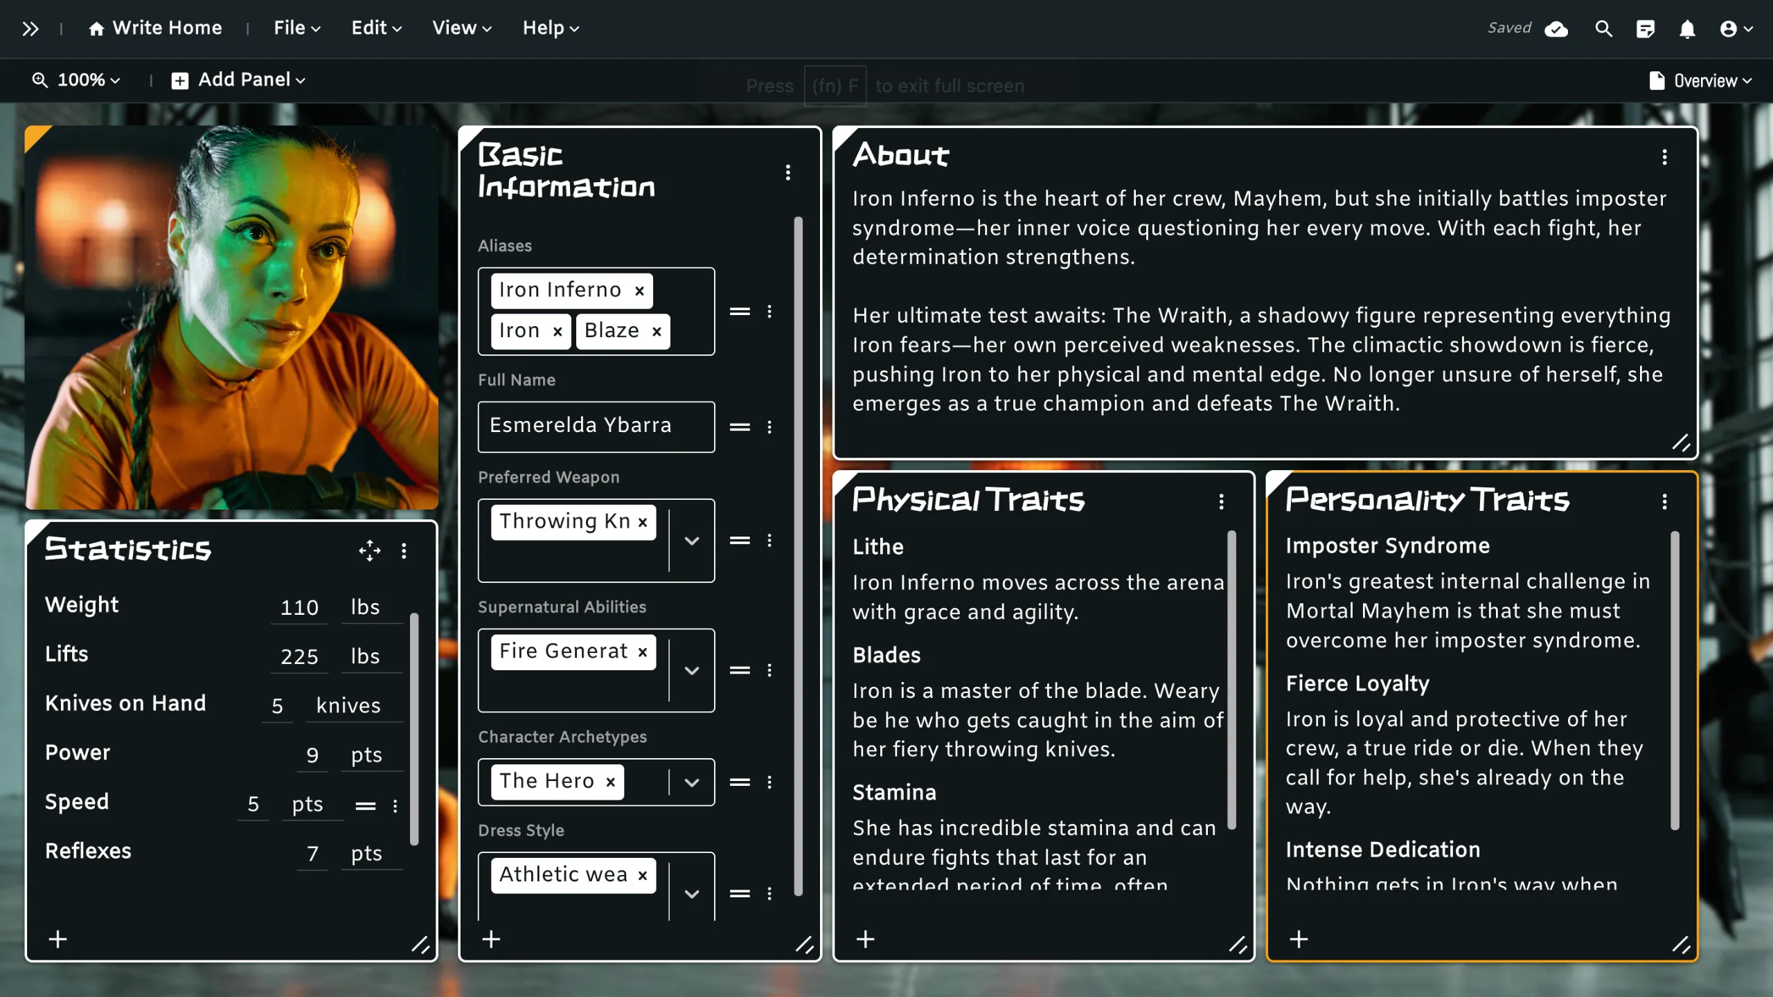Click the cloud saved status icon
Image resolution: width=1773 pixels, height=997 pixels.
(1556, 28)
